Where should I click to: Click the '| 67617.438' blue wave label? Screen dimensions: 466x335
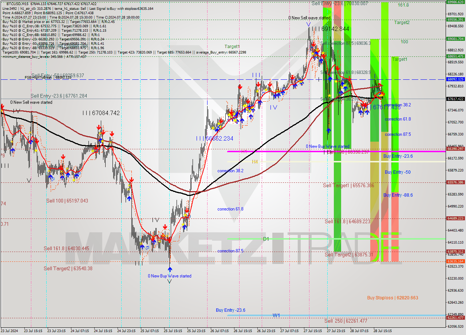point(385,107)
